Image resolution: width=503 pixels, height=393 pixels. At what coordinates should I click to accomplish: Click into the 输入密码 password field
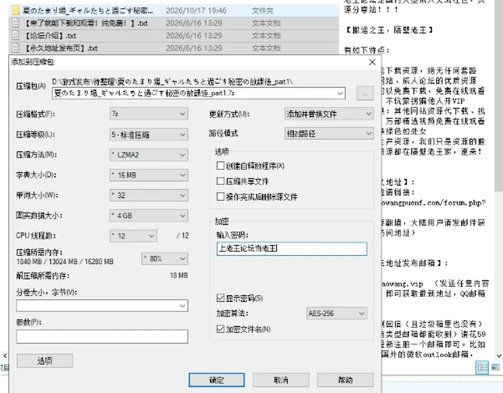click(x=292, y=249)
